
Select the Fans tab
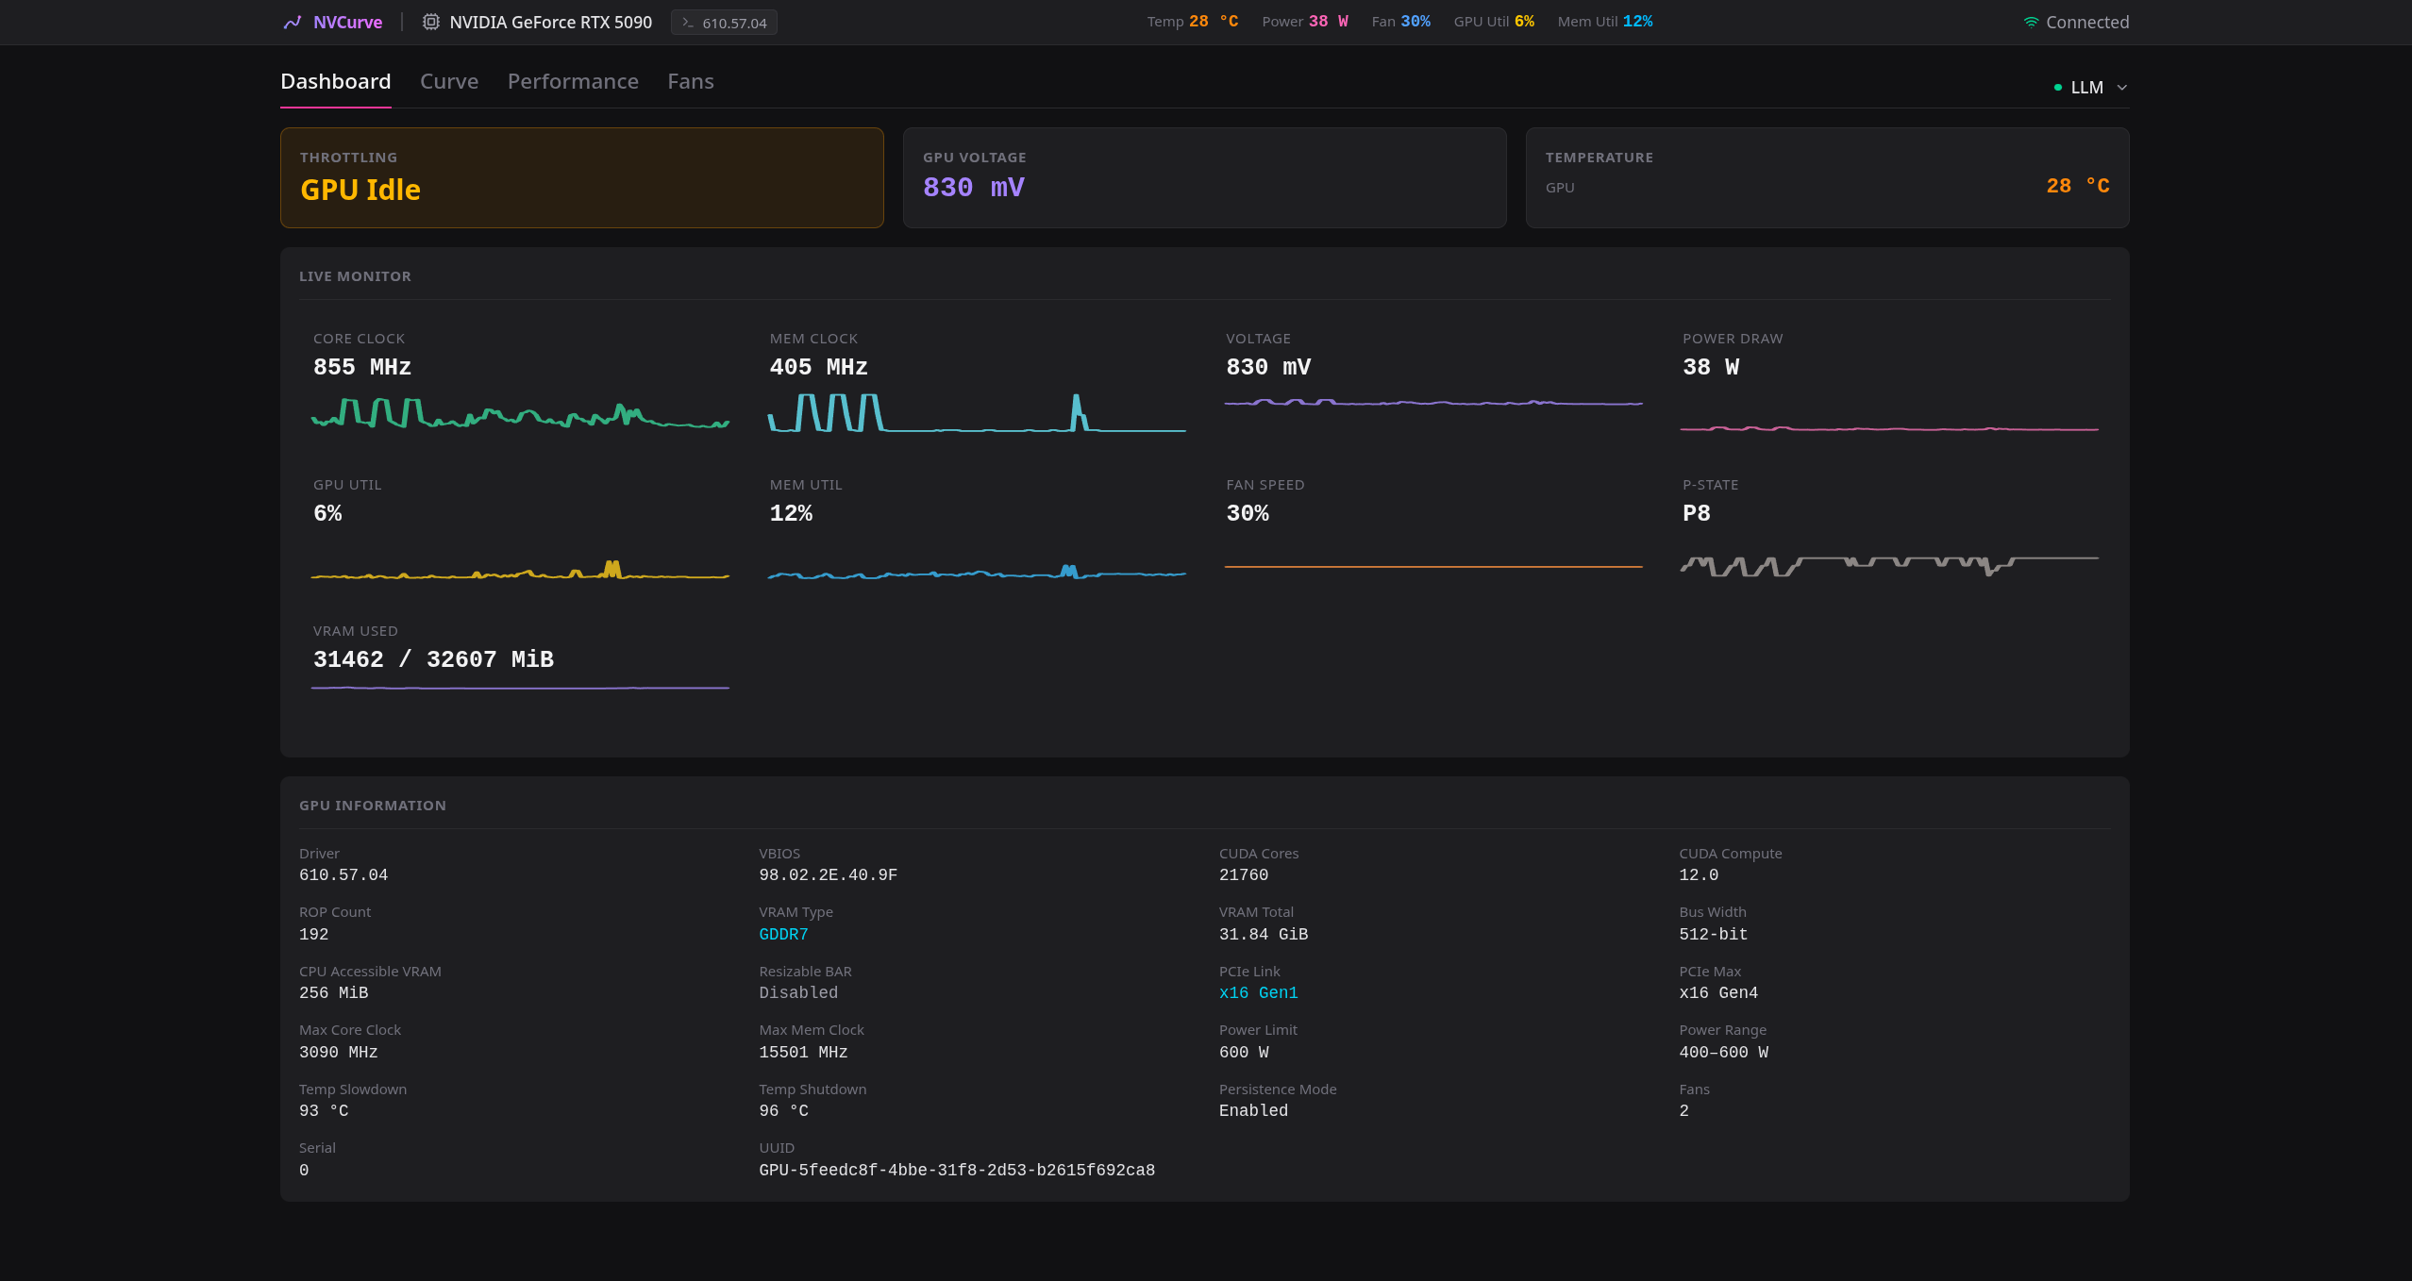tap(691, 81)
